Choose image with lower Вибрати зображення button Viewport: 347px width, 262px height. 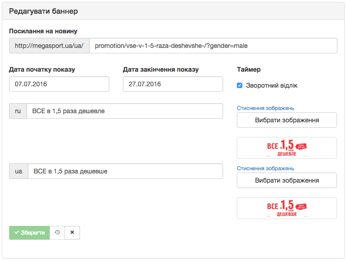[287, 180]
